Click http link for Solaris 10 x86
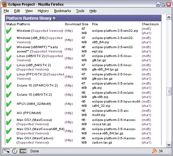This screenshot has width=173, height=156. [x=69, y=94]
